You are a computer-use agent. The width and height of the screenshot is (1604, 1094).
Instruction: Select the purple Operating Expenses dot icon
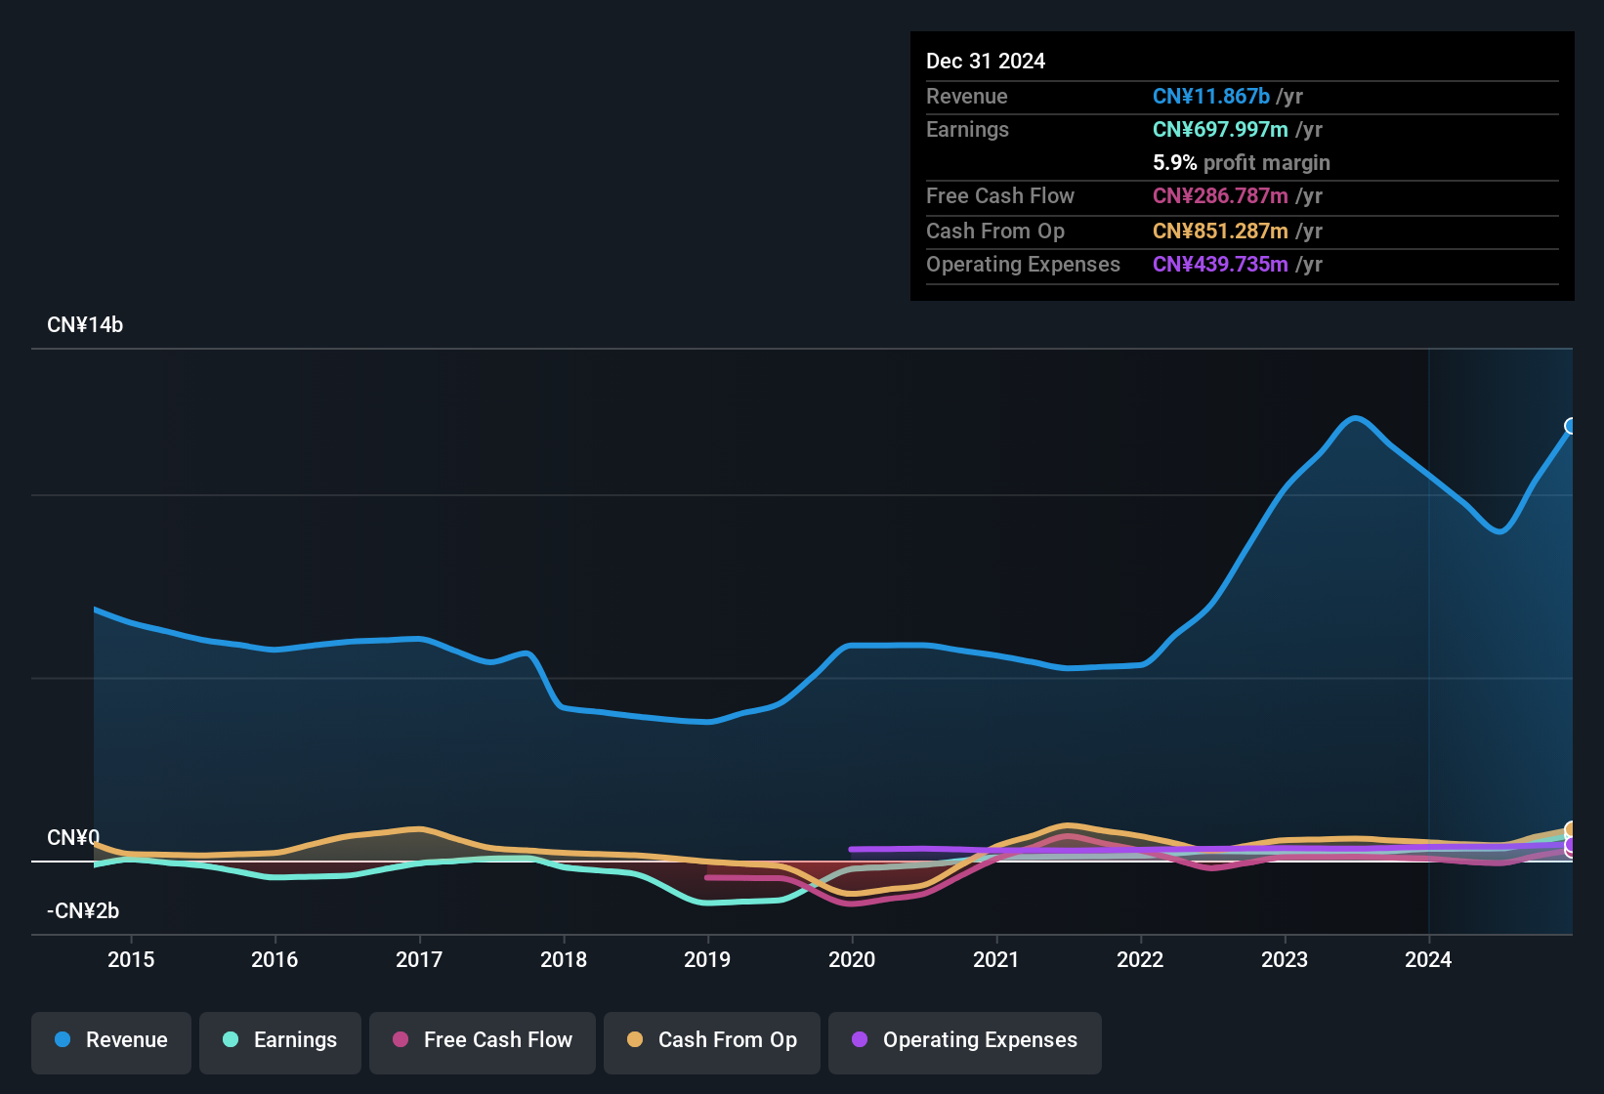pyautogui.click(x=858, y=1040)
